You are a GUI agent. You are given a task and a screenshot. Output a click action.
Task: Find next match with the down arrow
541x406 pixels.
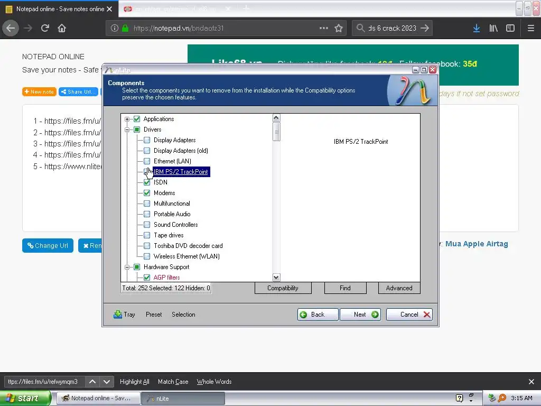[107, 382]
